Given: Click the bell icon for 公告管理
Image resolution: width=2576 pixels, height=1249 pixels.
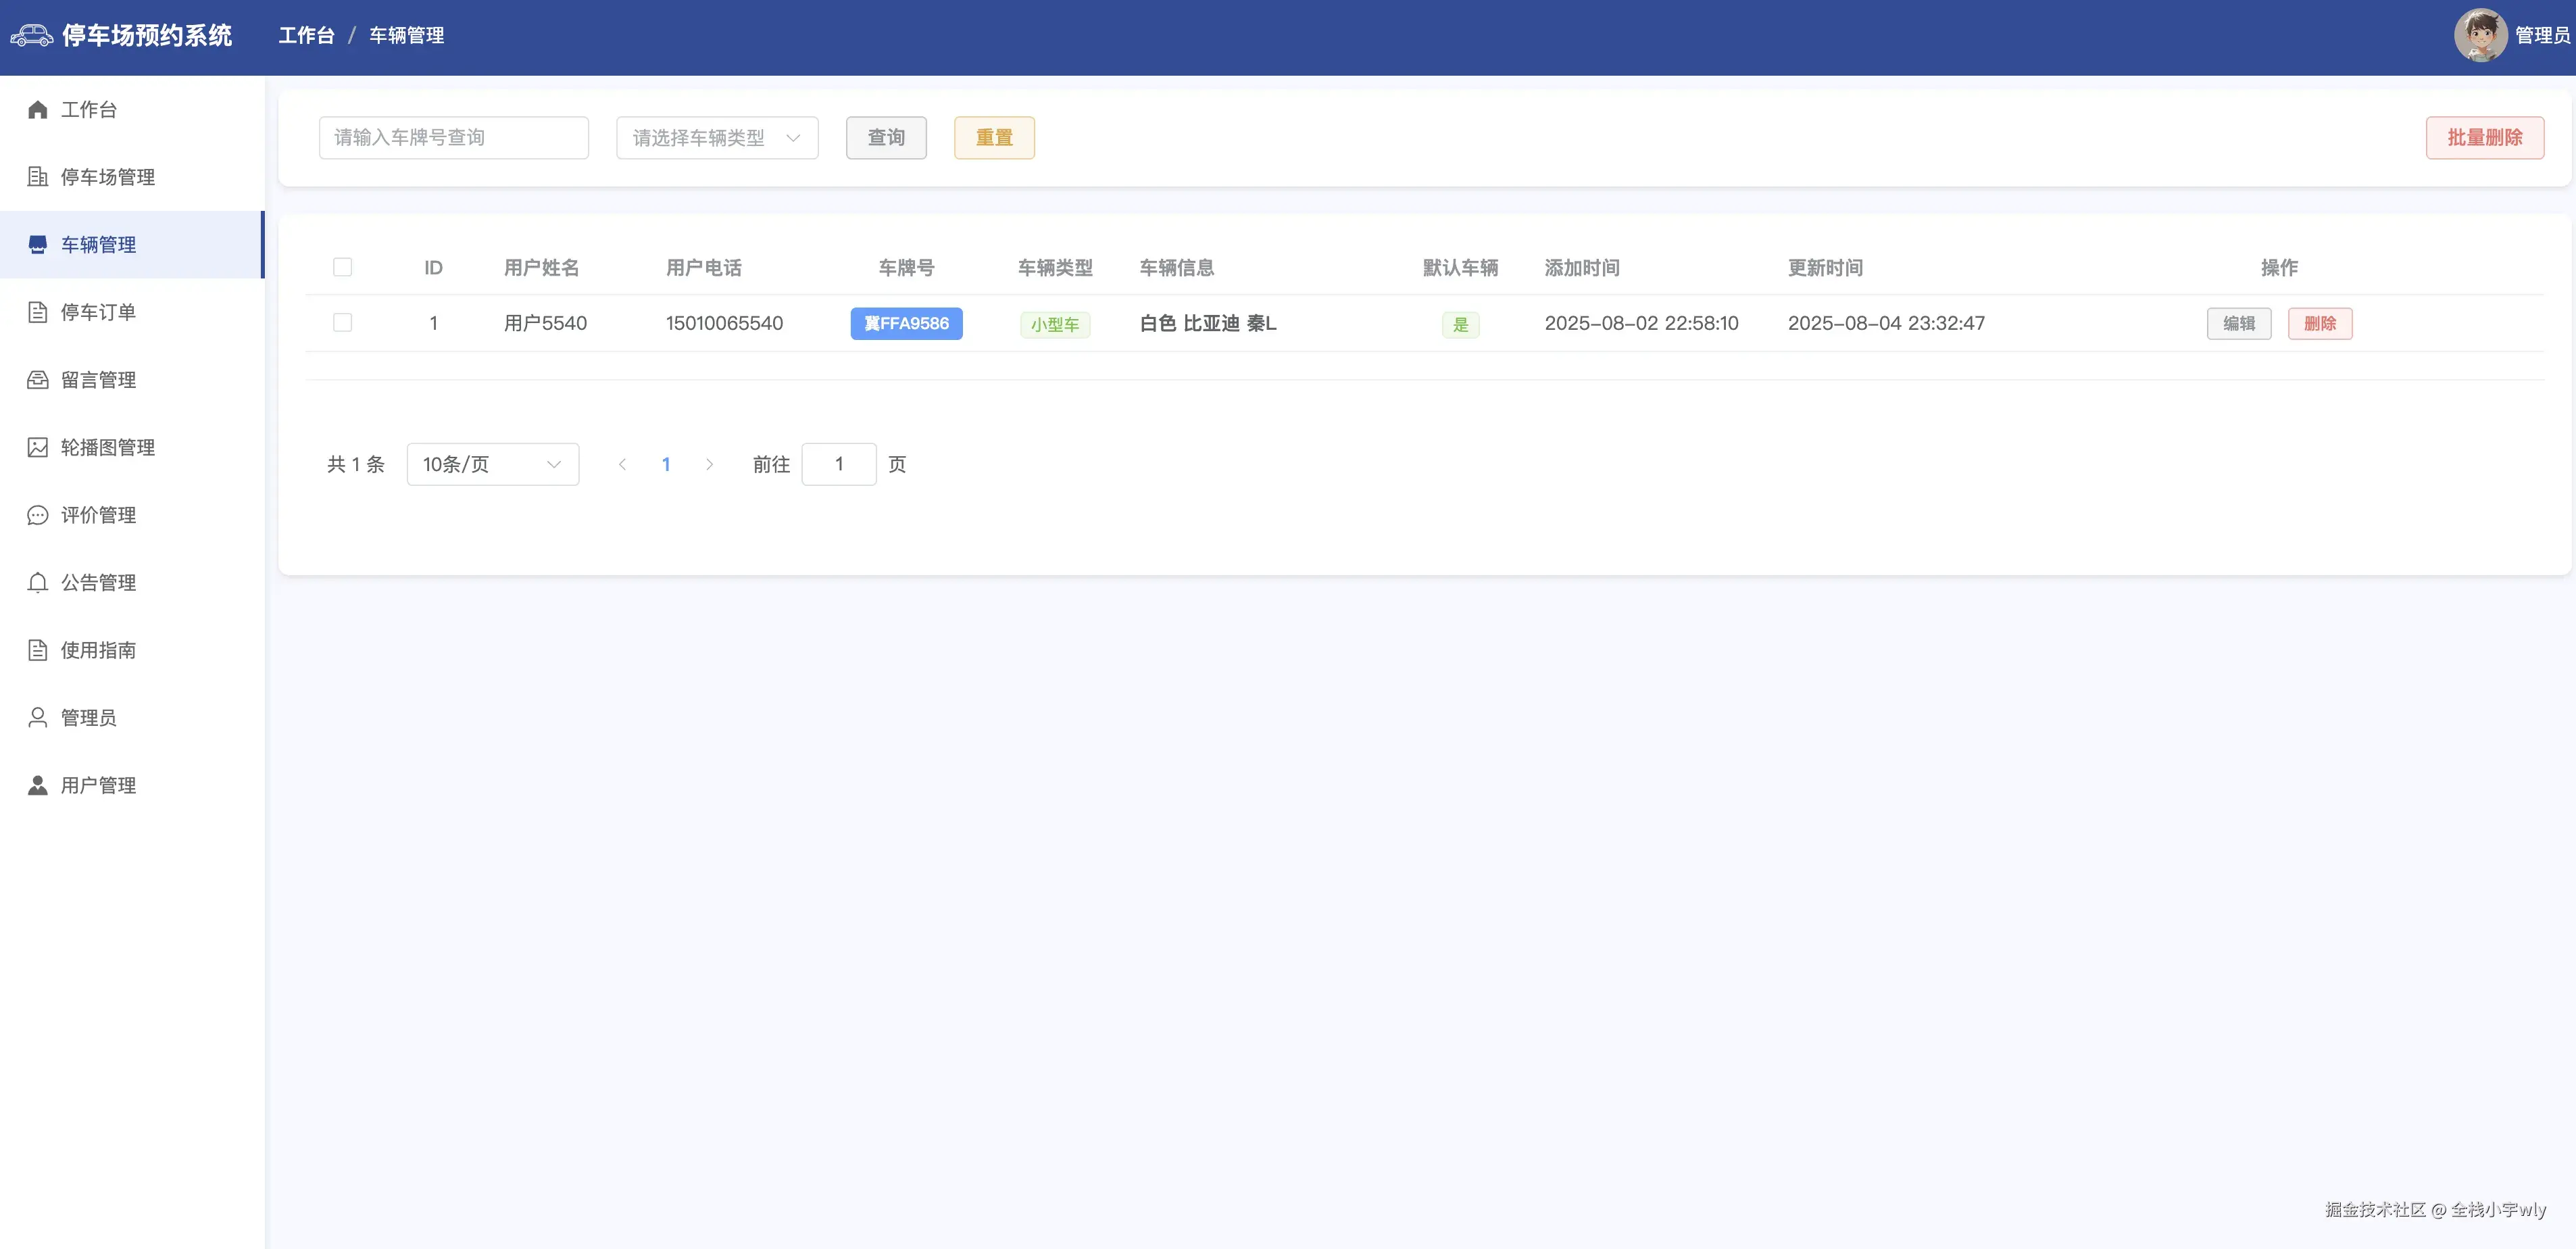Looking at the screenshot, I should coord(38,582).
